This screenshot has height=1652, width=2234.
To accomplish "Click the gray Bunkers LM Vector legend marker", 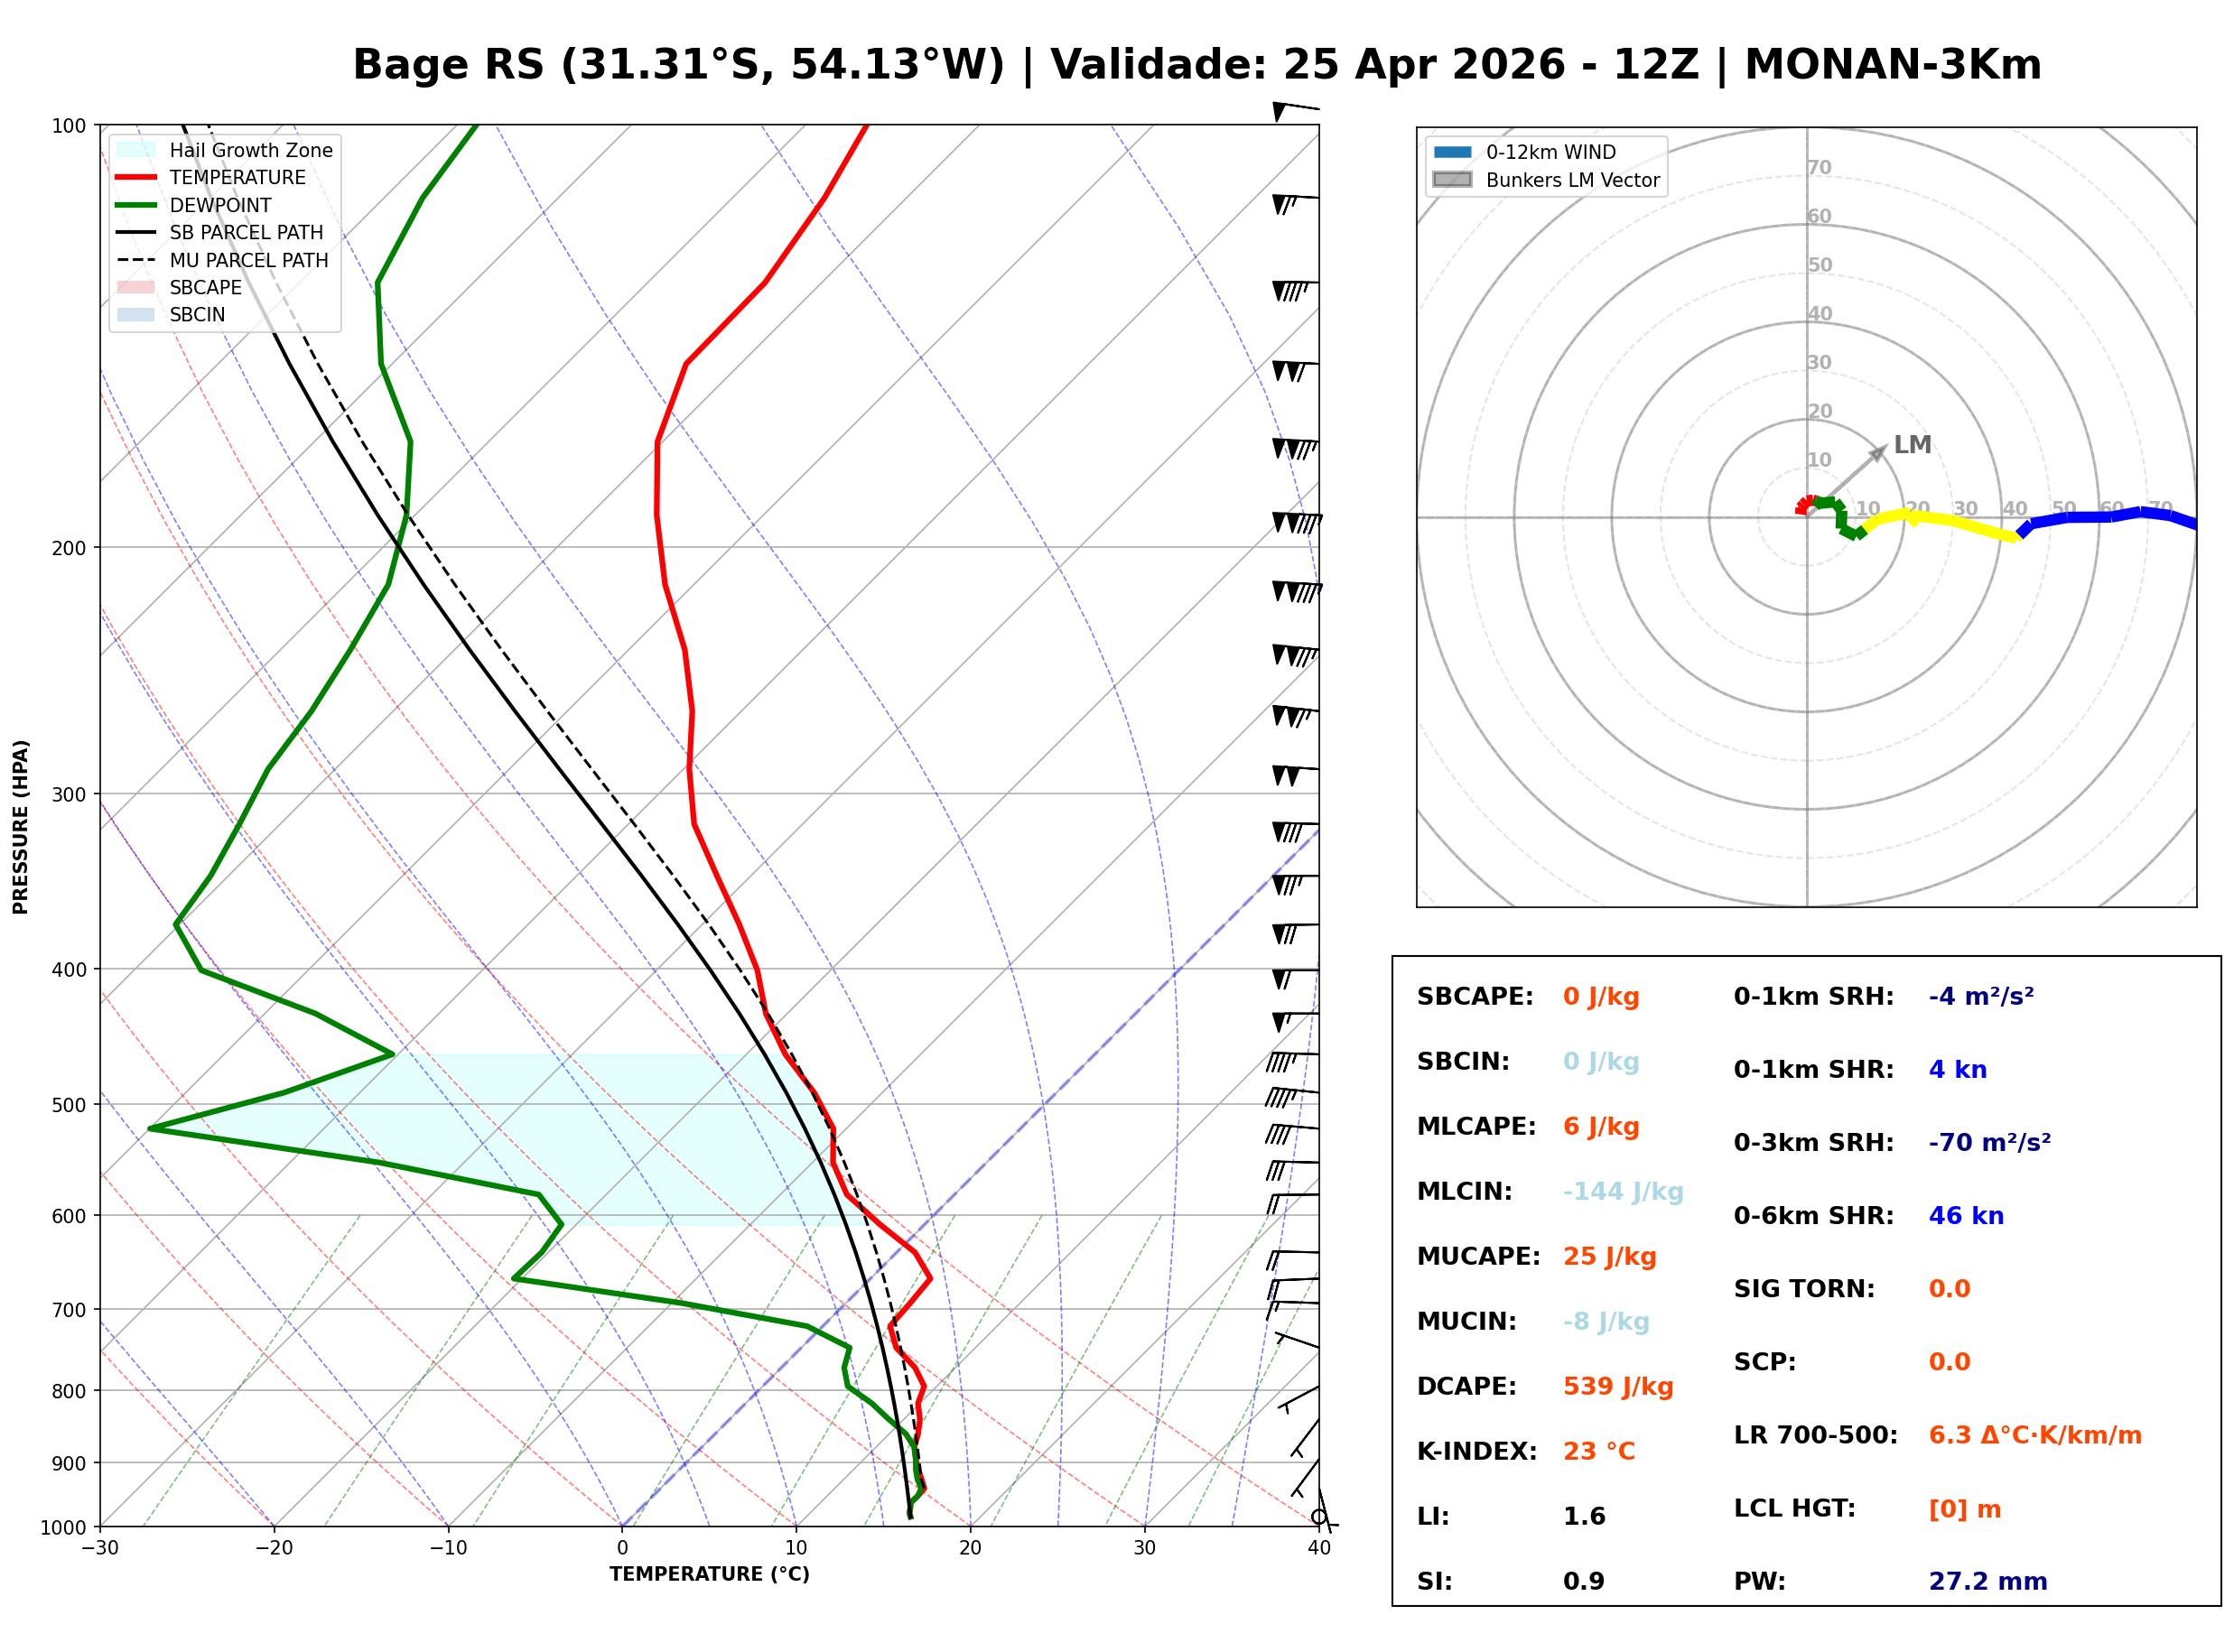I will (1452, 180).
